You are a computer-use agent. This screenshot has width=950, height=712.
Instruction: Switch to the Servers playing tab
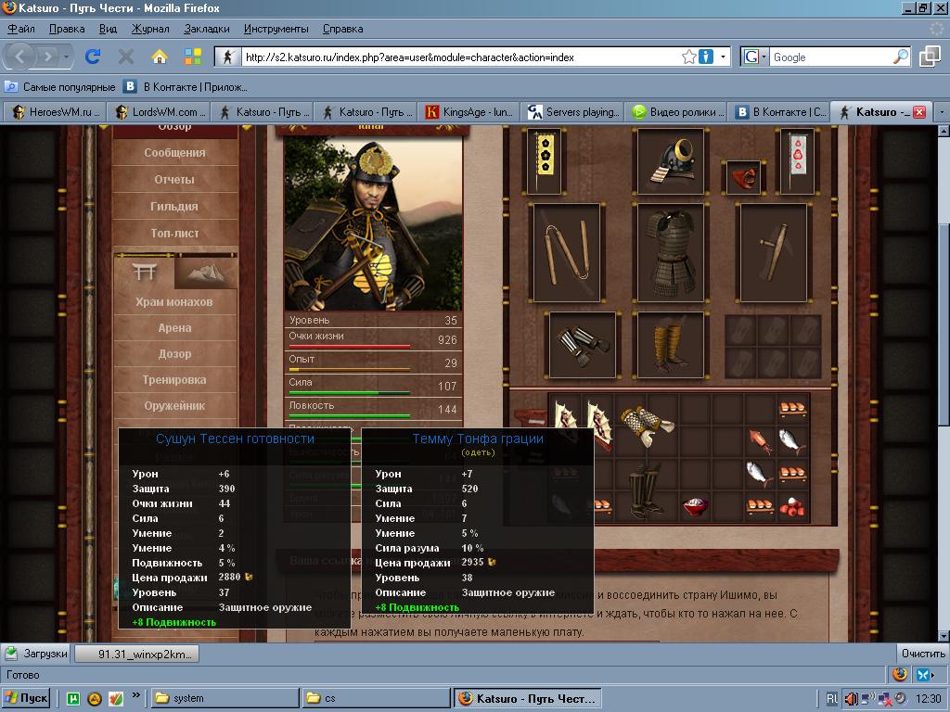pos(573,112)
